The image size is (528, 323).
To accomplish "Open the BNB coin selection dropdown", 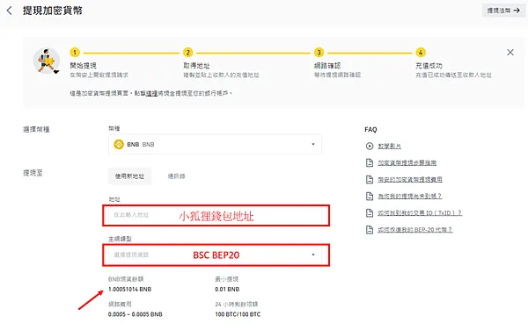I will 215,144.
